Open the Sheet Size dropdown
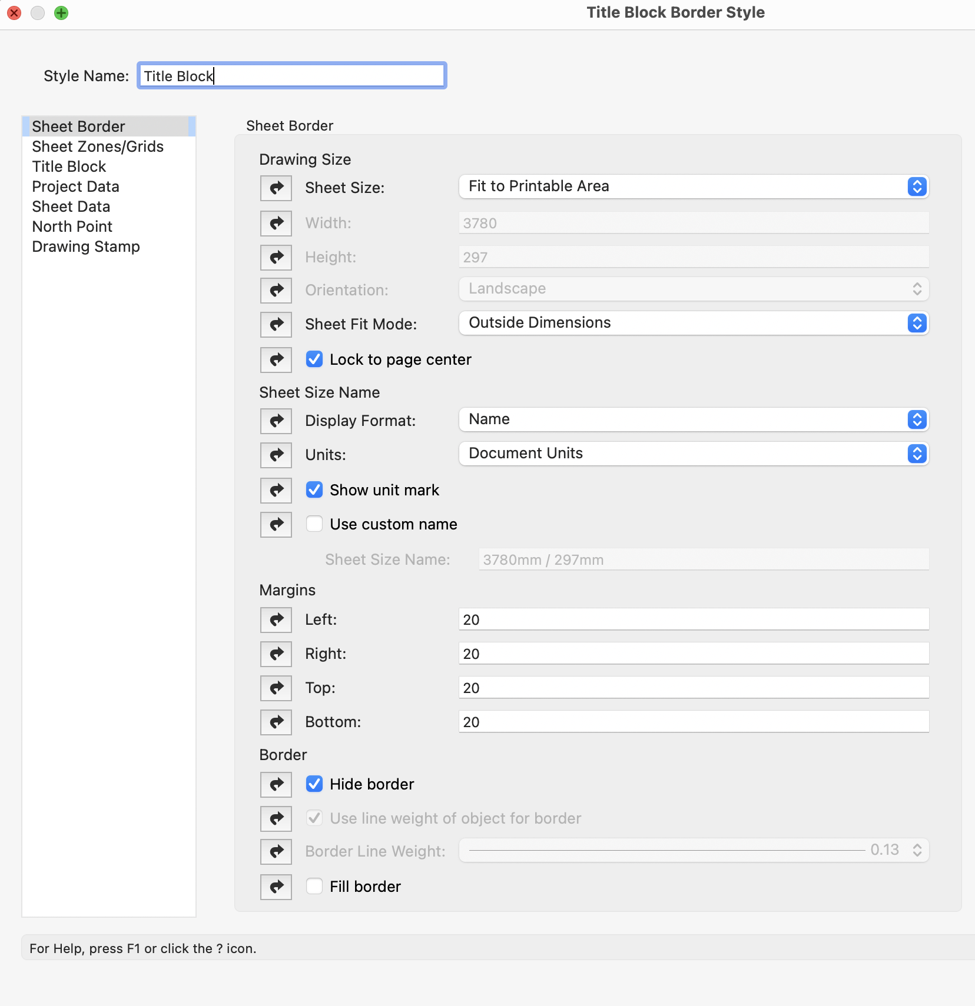 693,186
